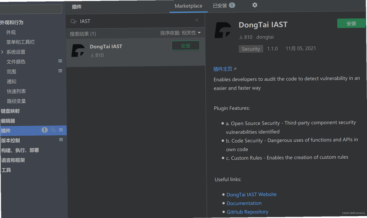Switch to the 已安装 tab
This screenshot has width=367, height=218.
(x=220, y=6)
